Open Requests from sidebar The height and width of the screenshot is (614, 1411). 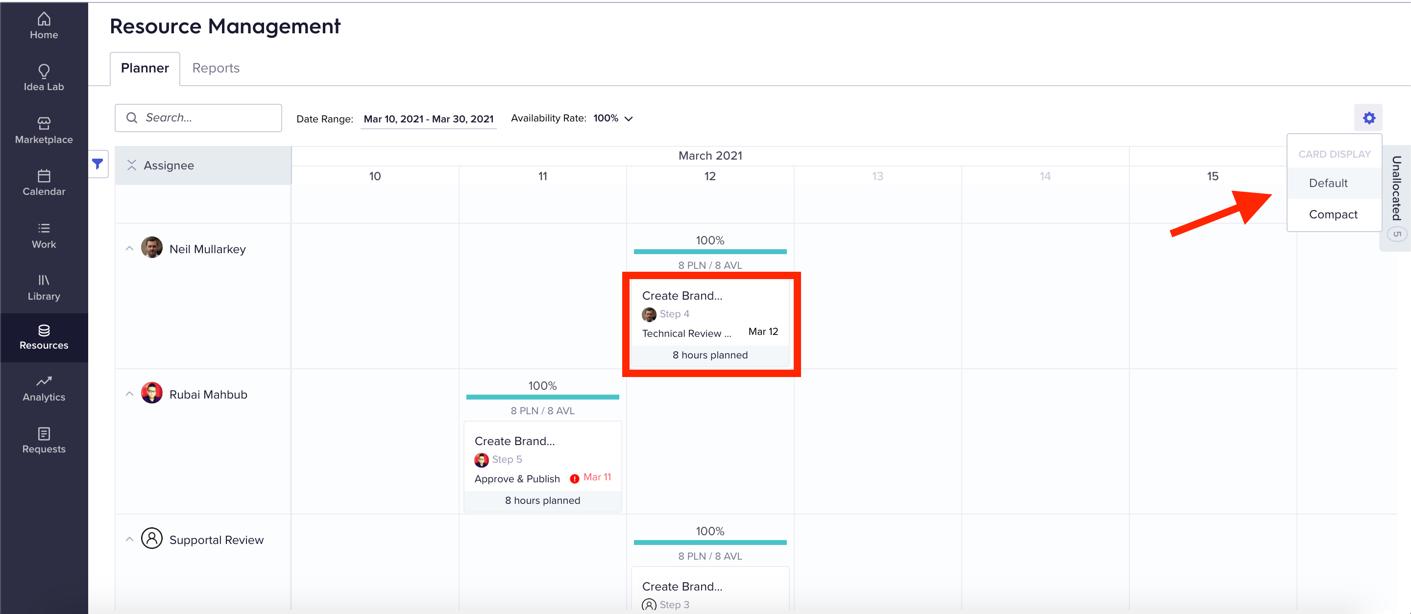point(44,441)
